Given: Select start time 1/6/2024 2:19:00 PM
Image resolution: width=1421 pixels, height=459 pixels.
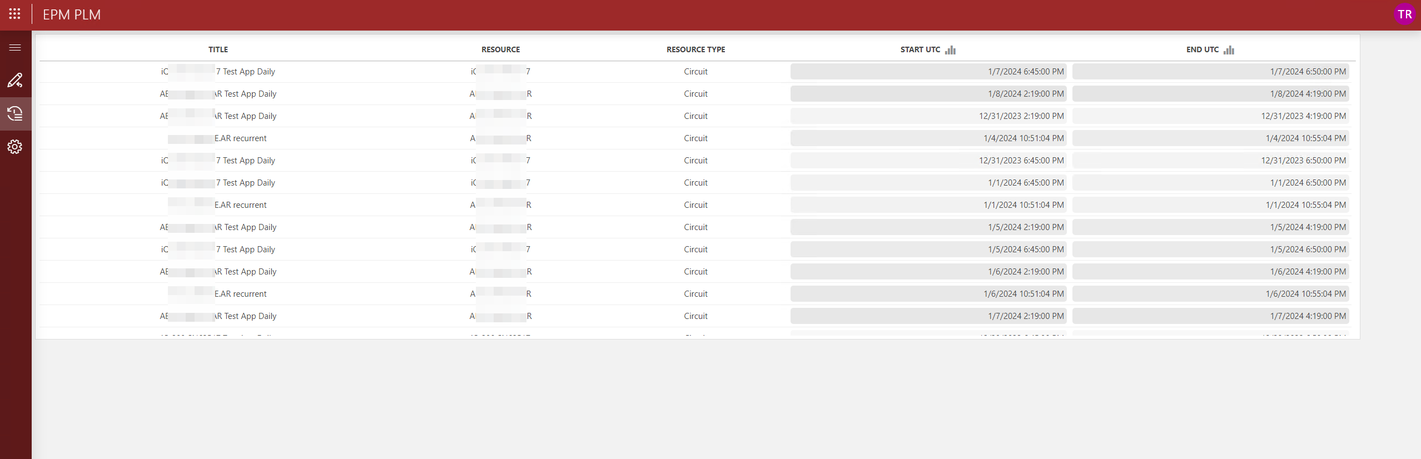Looking at the screenshot, I should tap(928, 272).
